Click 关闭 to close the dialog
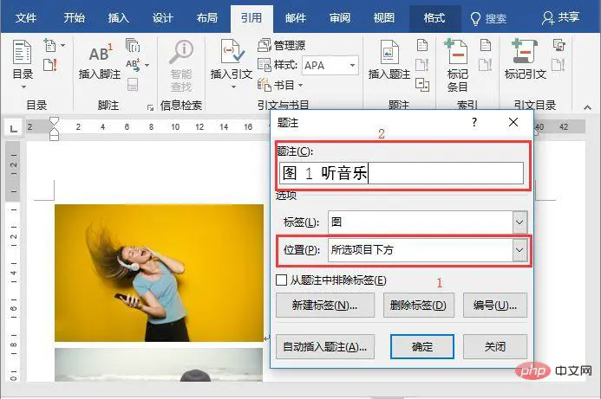 tap(495, 346)
